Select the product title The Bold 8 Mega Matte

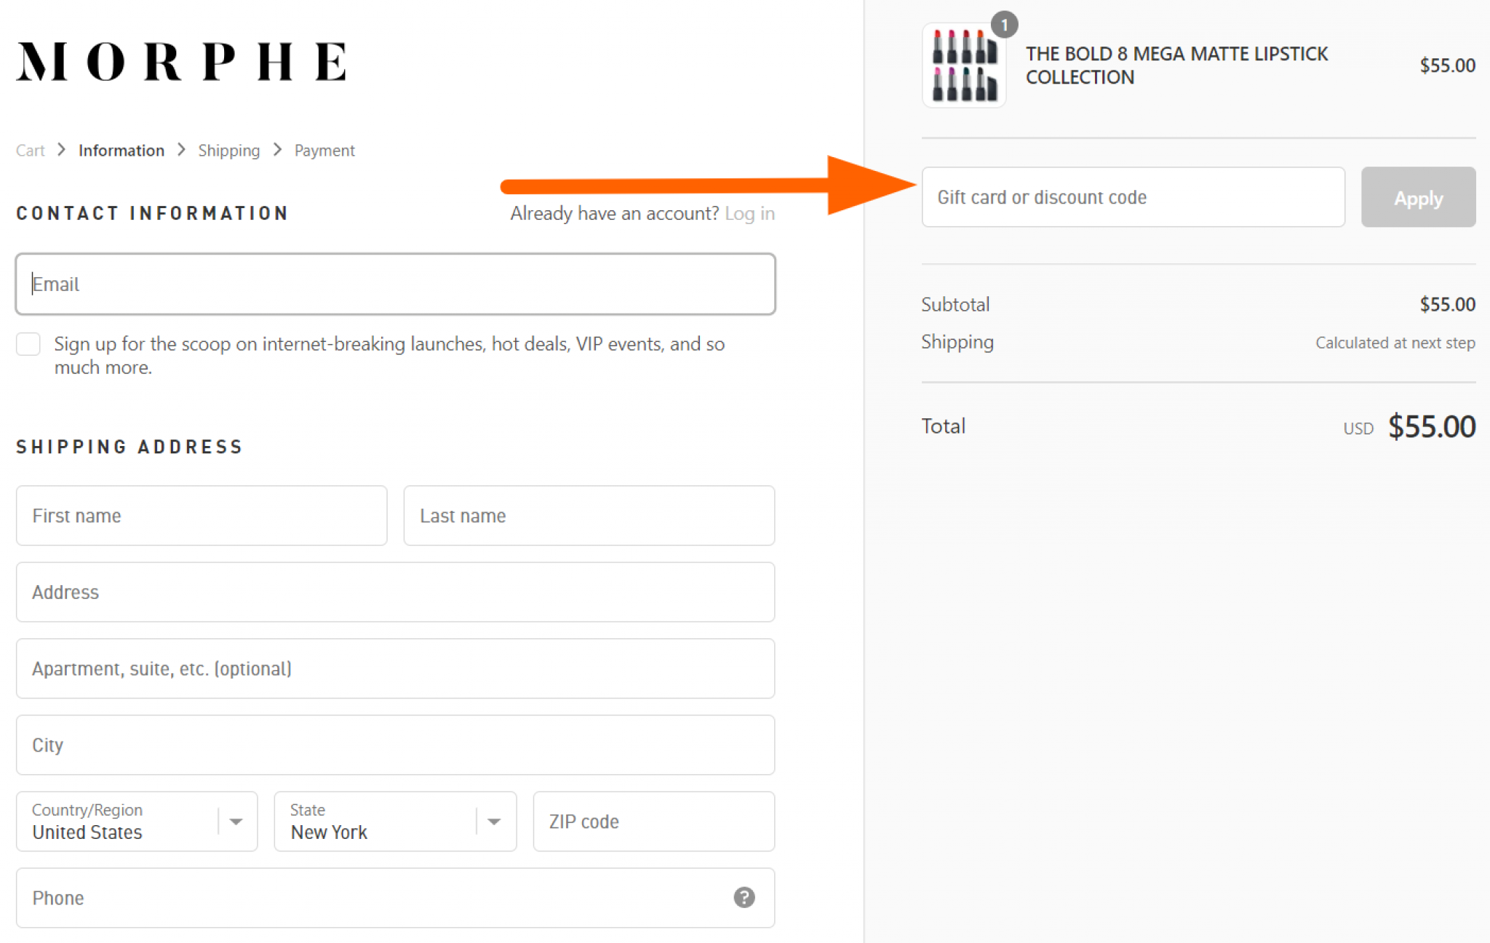[x=1176, y=65]
